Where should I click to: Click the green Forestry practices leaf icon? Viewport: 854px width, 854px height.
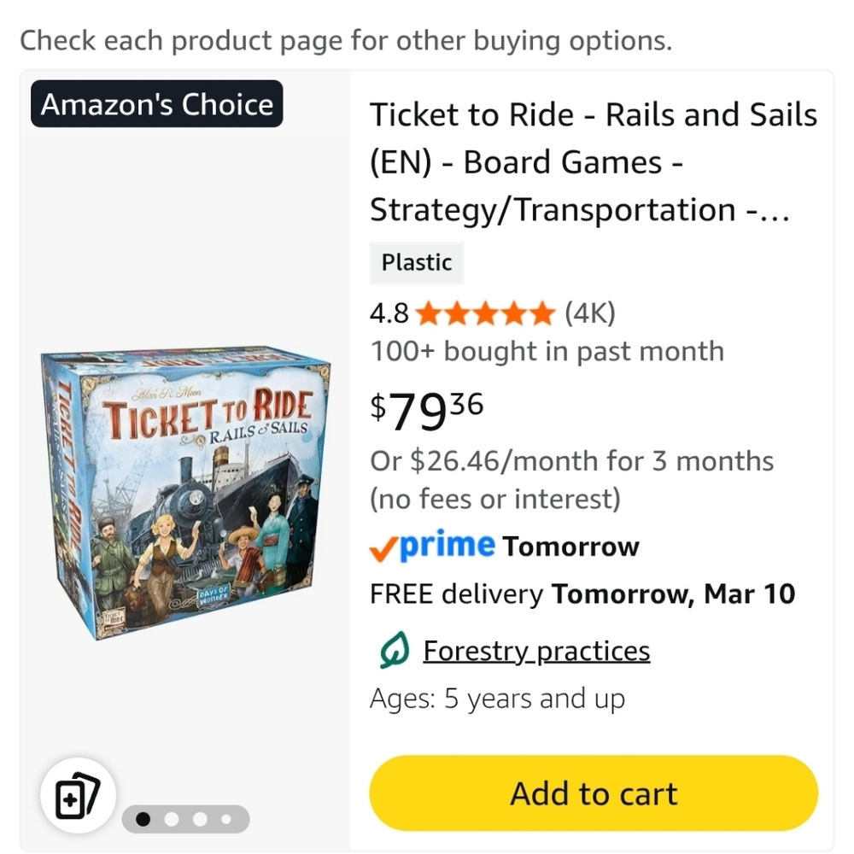[x=395, y=650]
